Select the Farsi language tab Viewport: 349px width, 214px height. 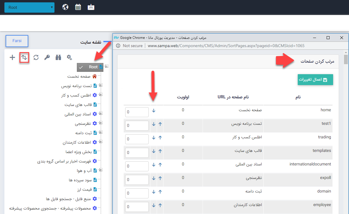(x=17, y=41)
